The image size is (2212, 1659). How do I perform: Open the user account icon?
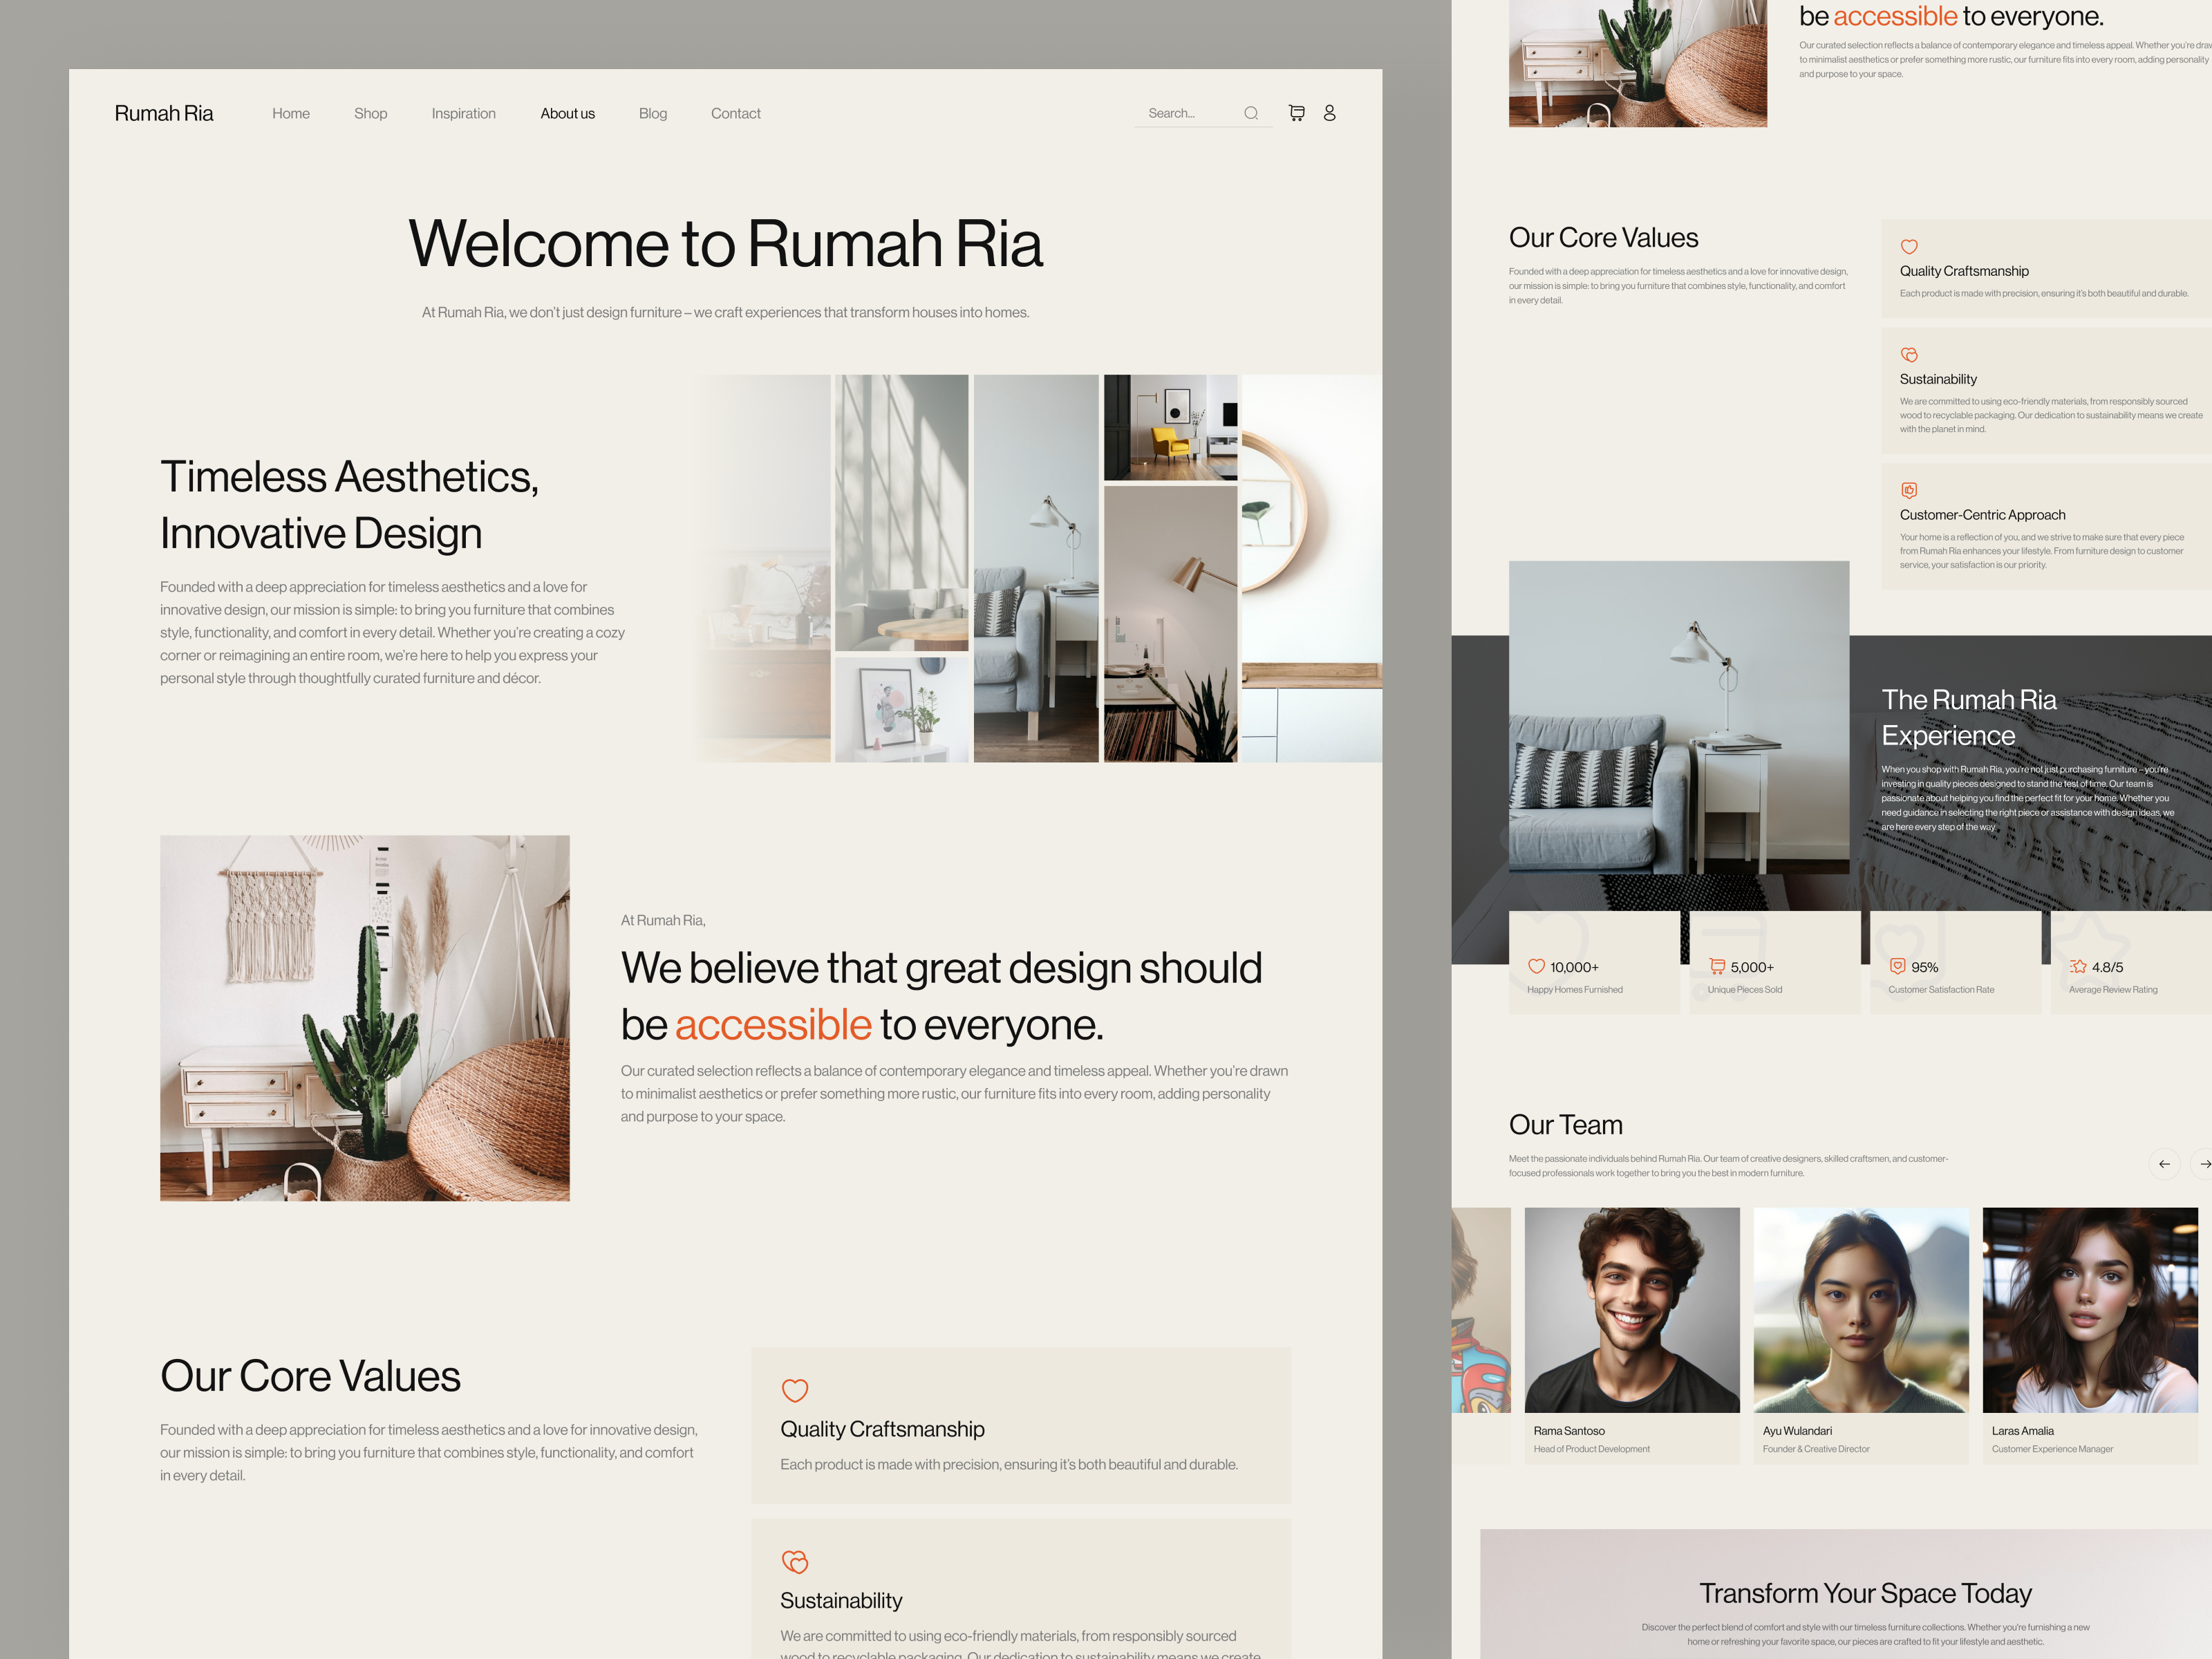pyautogui.click(x=1329, y=113)
